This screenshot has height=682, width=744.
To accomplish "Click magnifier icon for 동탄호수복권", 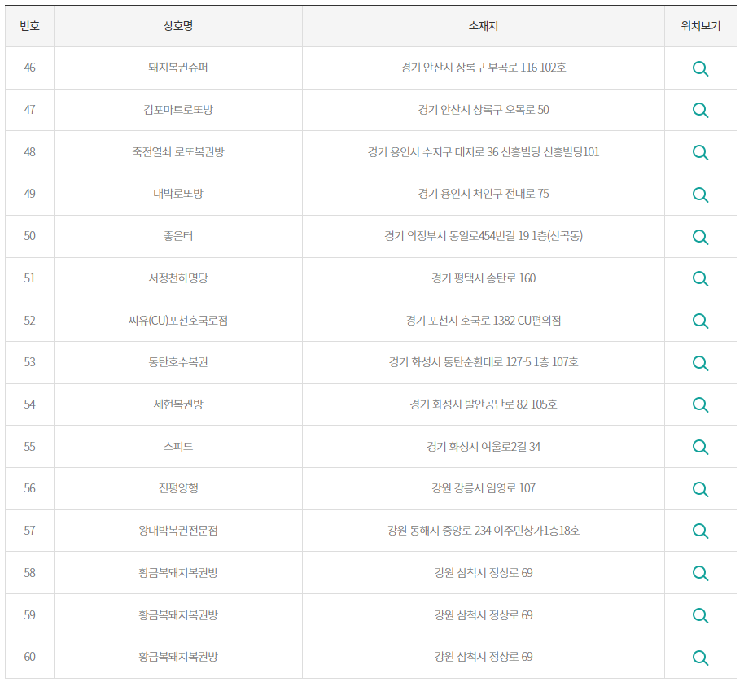I will click(700, 363).
